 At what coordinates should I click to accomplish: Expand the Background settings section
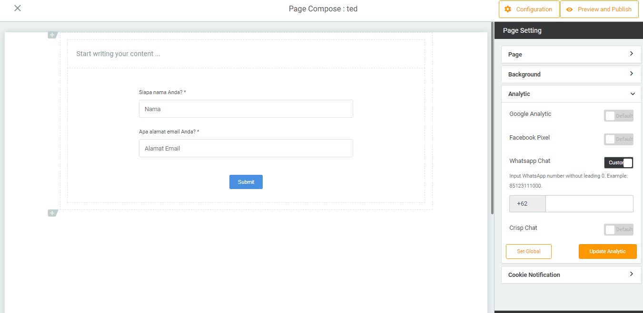(x=571, y=74)
